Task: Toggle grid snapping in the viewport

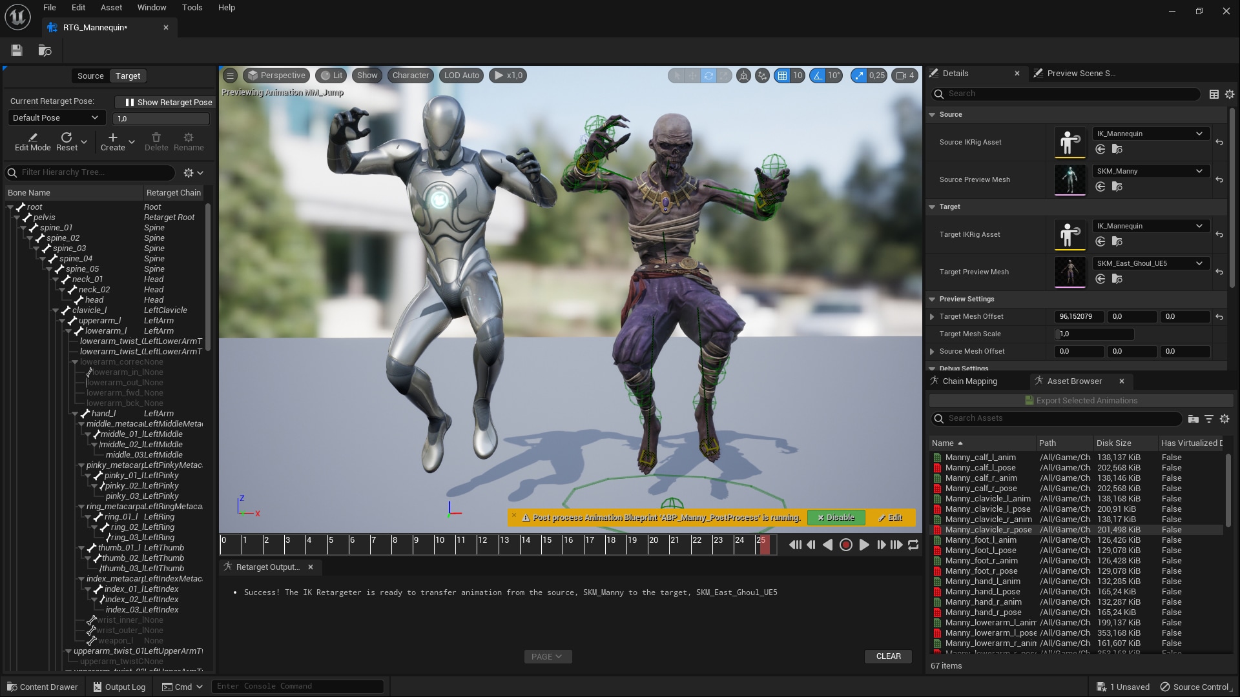Action: [x=782, y=76]
